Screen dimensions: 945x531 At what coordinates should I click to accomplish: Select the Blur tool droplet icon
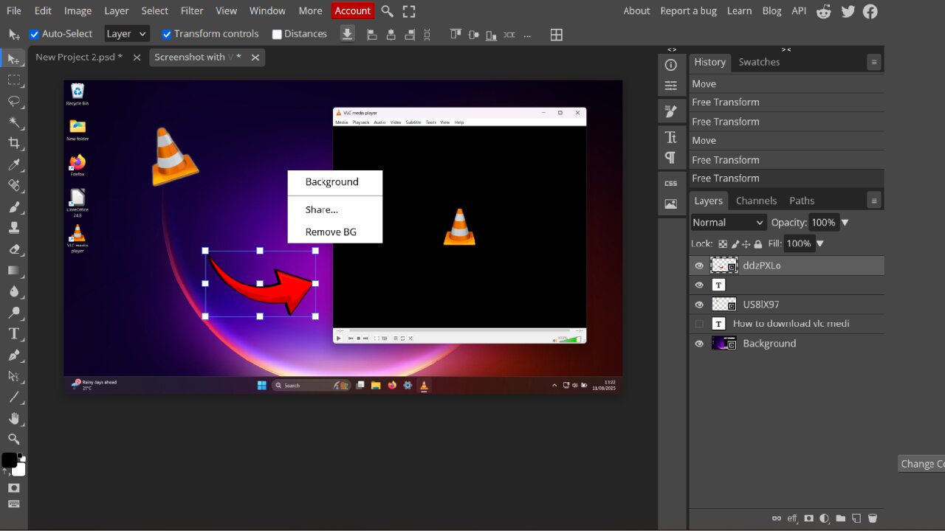pyautogui.click(x=13, y=291)
